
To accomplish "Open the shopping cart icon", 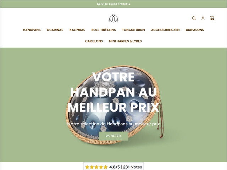I will [212, 18].
